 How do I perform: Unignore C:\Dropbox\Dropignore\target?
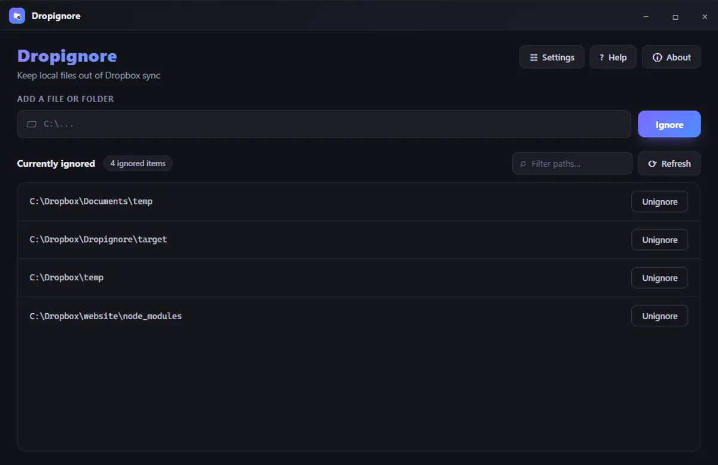659,240
